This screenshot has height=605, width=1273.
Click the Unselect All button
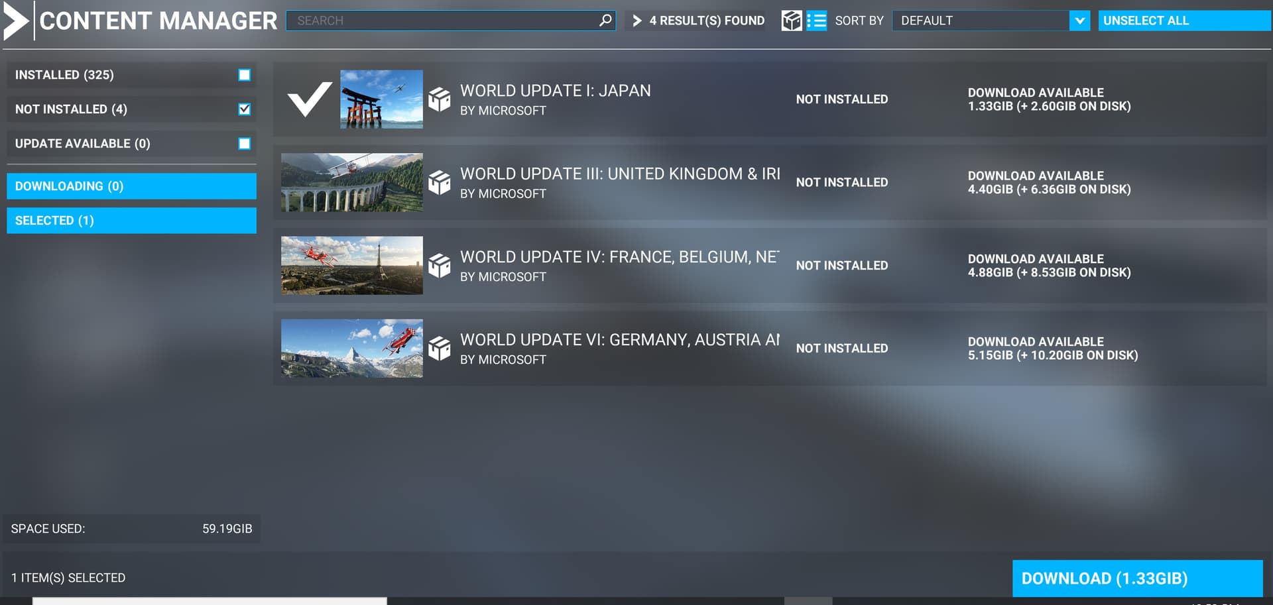tap(1184, 21)
